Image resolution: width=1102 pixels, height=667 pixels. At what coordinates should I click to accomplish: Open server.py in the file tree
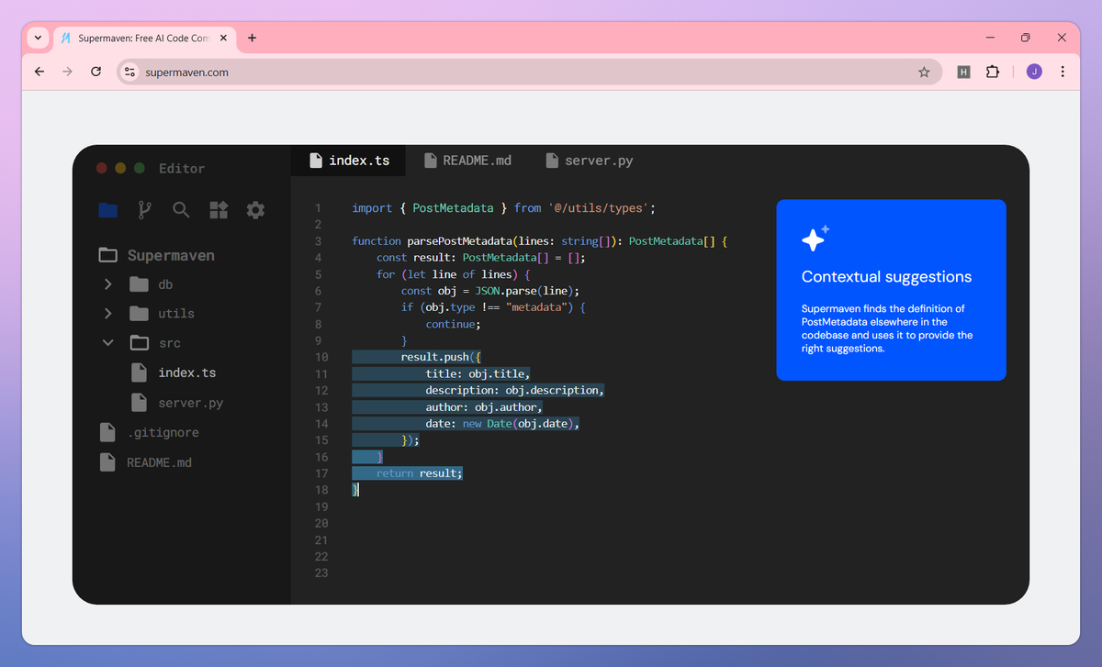pos(191,403)
